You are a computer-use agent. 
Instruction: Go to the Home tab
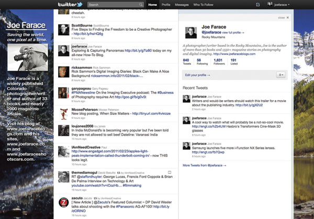pyautogui.click(x=153, y=5)
